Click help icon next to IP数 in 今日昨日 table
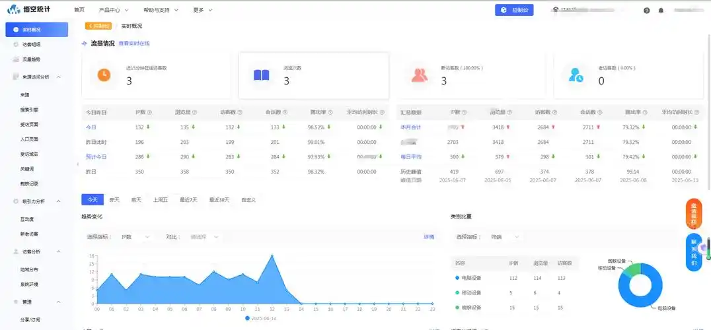The height and width of the screenshot is (330, 711). (x=149, y=112)
